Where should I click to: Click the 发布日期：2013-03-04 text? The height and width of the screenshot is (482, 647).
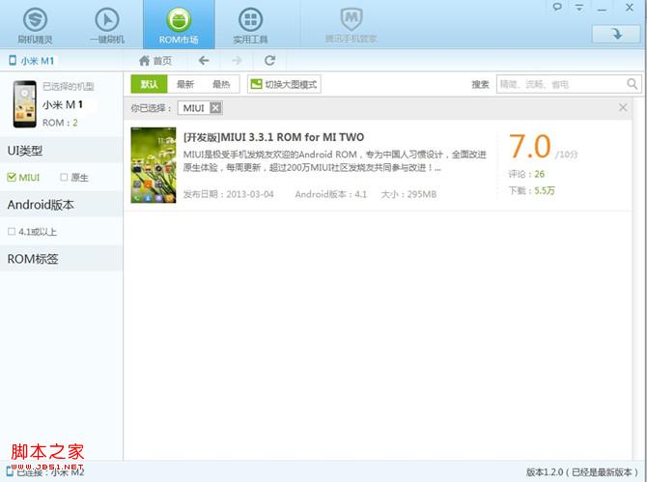tap(228, 194)
